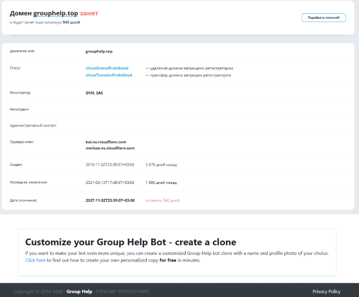
Task: Click the 'Административный контакт:' label
Action: point(33,126)
